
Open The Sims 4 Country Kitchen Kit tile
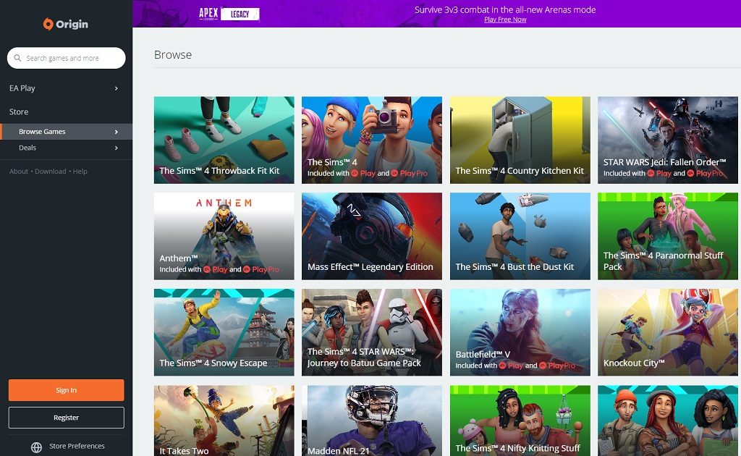tap(520, 140)
